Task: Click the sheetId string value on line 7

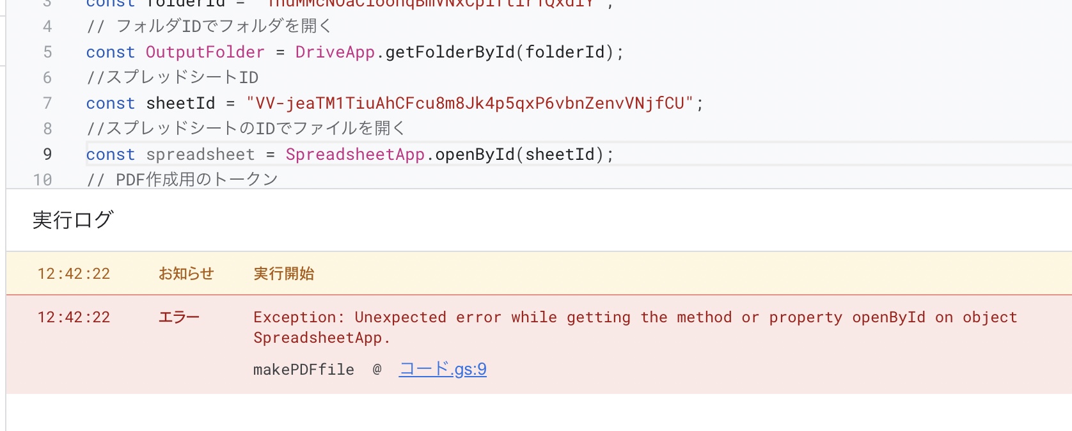Action: 469,103
